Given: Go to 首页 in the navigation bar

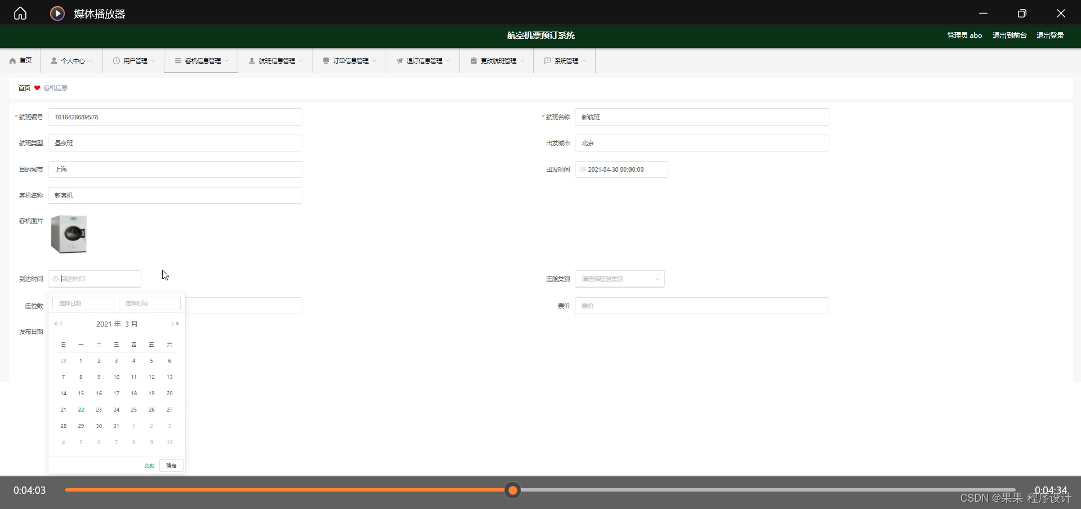Looking at the screenshot, I should pos(21,61).
